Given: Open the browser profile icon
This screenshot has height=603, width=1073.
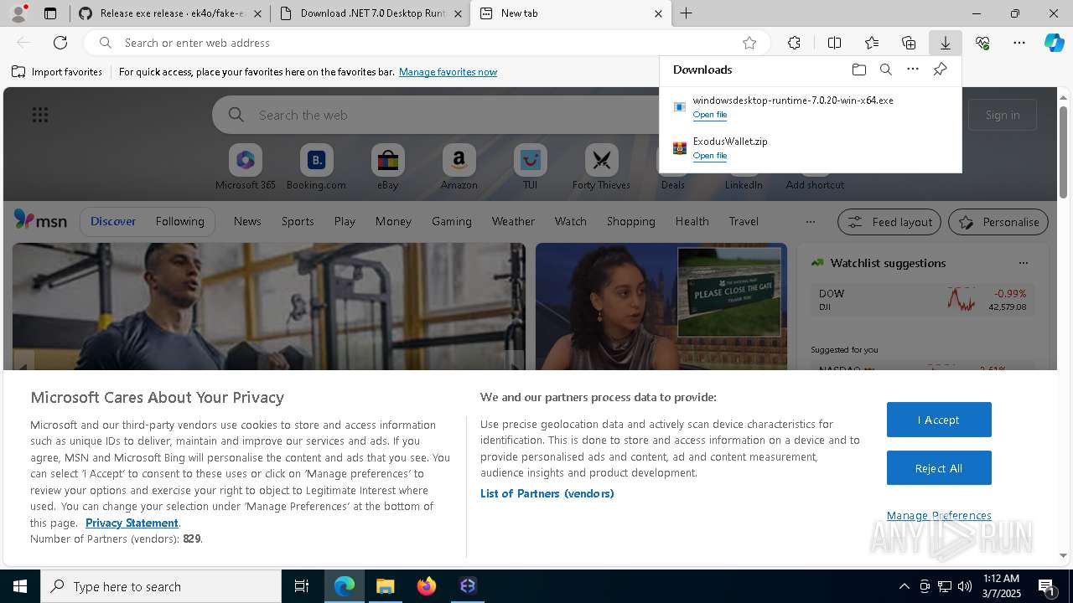Looking at the screenshot, I should tap(18, 13).
